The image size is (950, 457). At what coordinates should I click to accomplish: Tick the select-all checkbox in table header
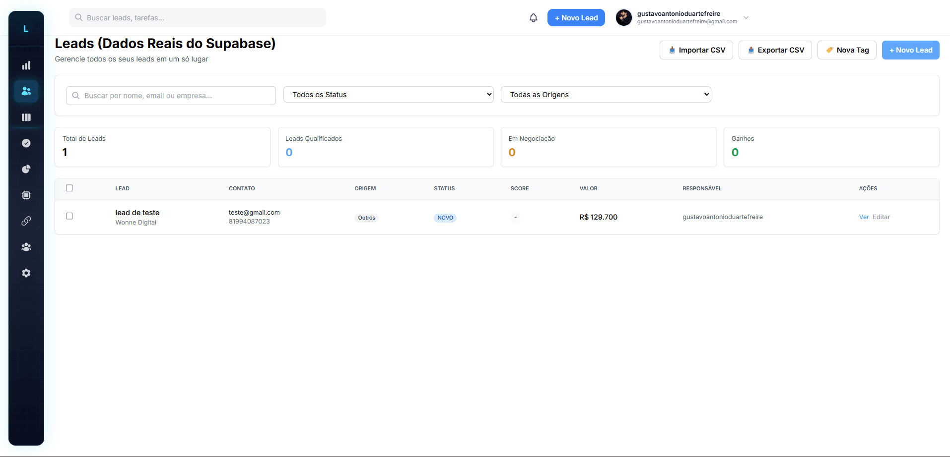coord(69,188)
